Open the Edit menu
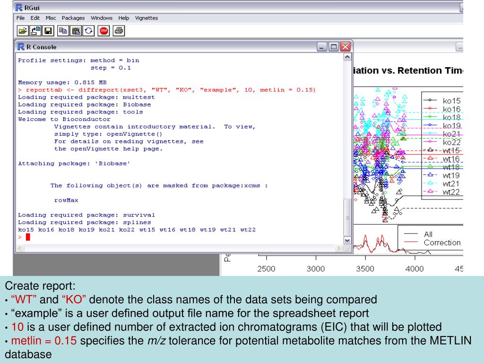 pyautogui.click(x=35, y=18)
